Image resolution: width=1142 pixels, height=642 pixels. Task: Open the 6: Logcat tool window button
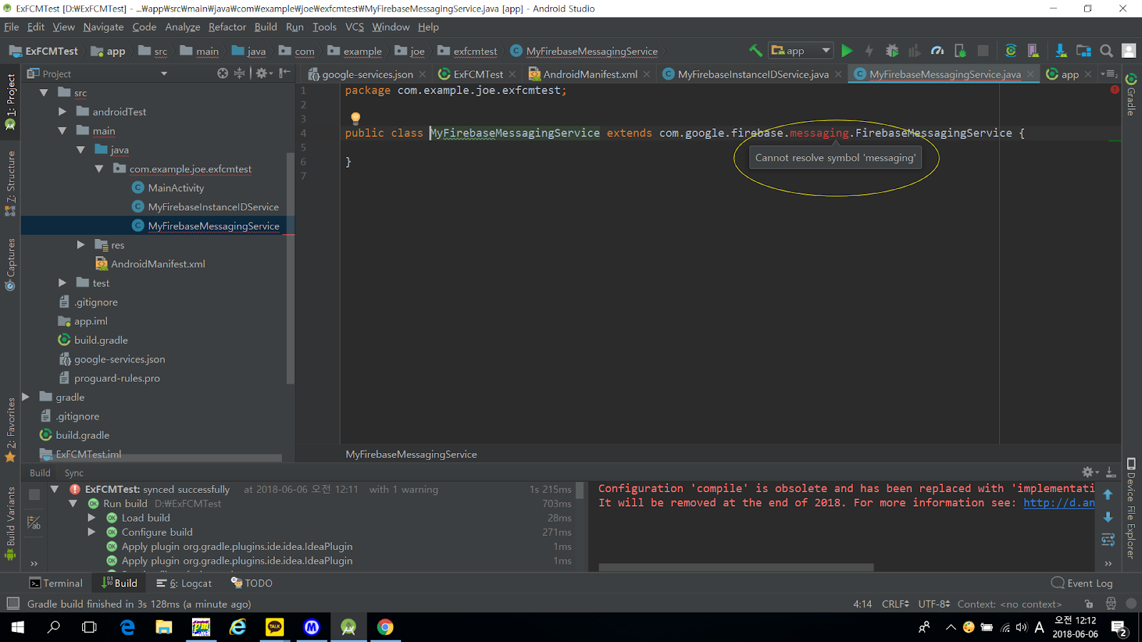tap(184, 583)
